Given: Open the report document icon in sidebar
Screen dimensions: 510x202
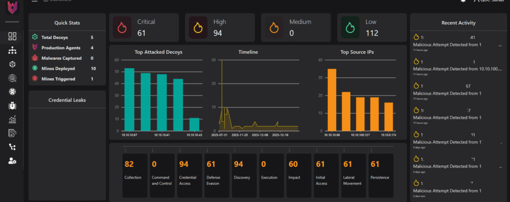Looking at the screenshot, I should click(12, 133).
